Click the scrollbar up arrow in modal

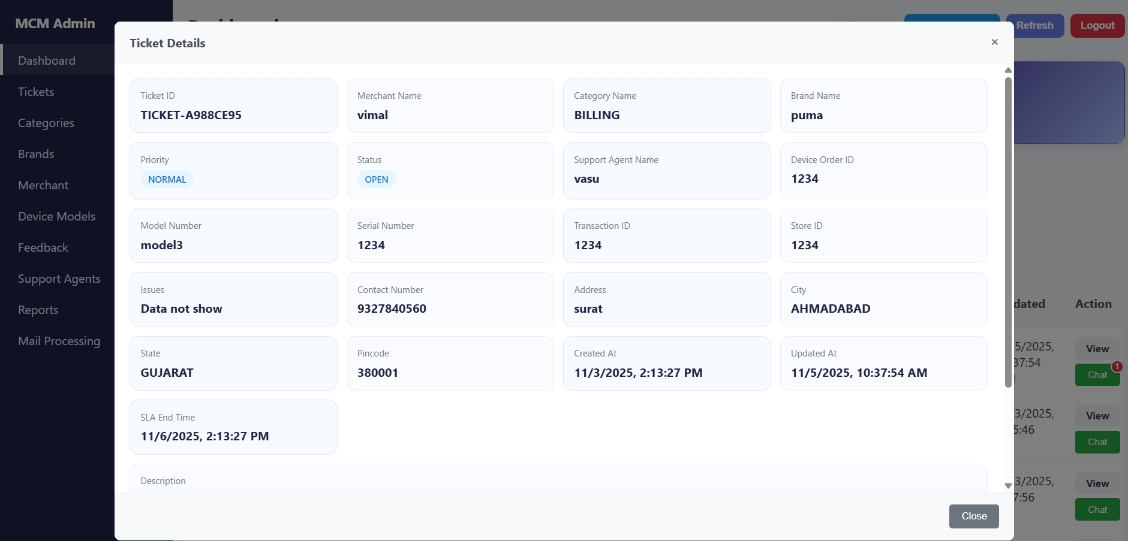(x=1008, y=70)
